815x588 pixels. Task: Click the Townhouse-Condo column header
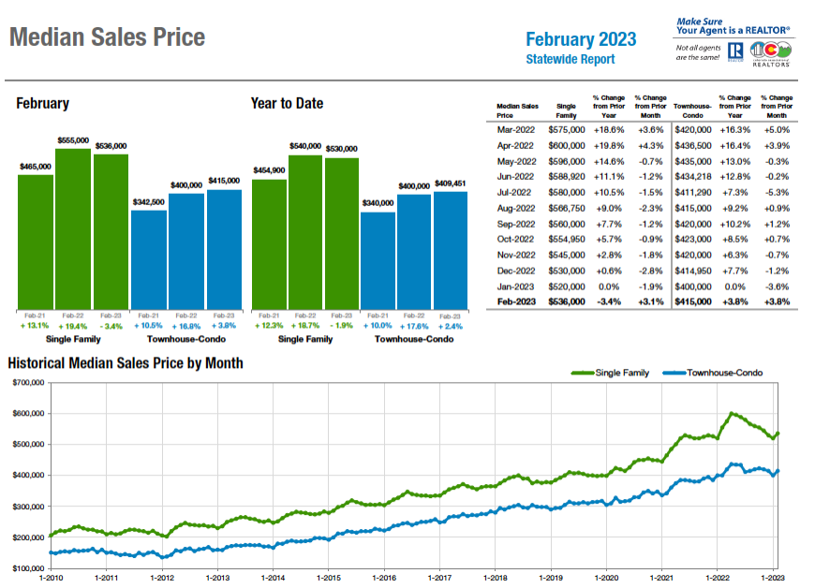click(692, 110)
